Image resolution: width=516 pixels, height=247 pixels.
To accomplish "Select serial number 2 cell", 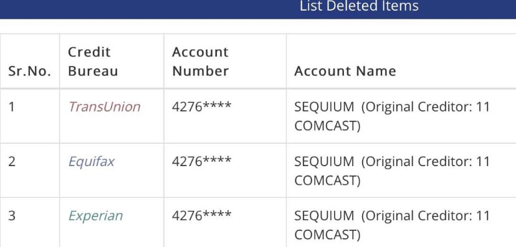I will pos(11,162).
